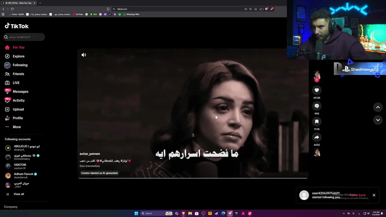Go to the next video
This screenshot has width=386, height=217.
(378, 120)
